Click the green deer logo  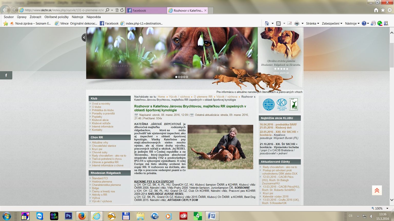293,104
